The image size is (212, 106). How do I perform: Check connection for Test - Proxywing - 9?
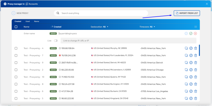(x=191, y=63)
